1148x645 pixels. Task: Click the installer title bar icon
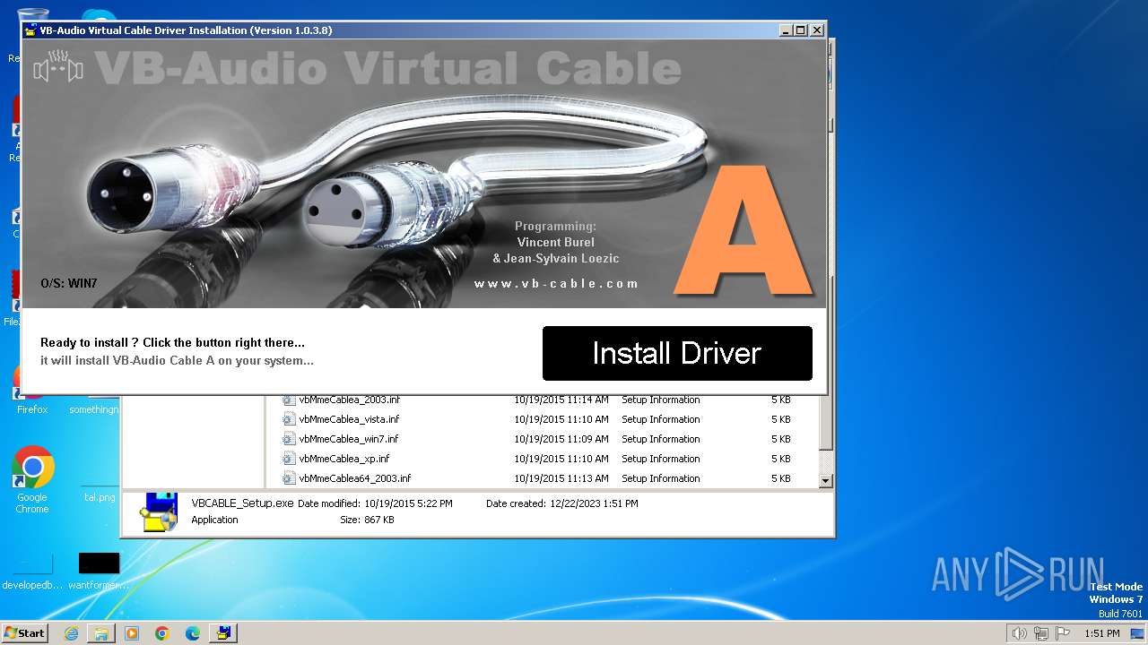click(30, 30)
